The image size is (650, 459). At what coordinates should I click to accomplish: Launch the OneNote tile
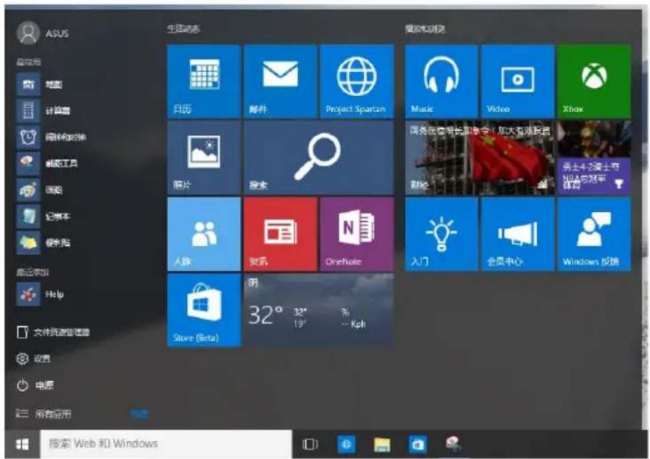[x=357, y=234]
